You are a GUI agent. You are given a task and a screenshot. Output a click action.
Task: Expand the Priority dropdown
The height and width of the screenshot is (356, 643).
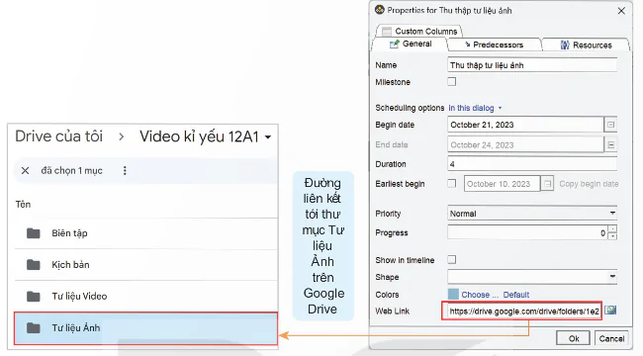(612, 214)
